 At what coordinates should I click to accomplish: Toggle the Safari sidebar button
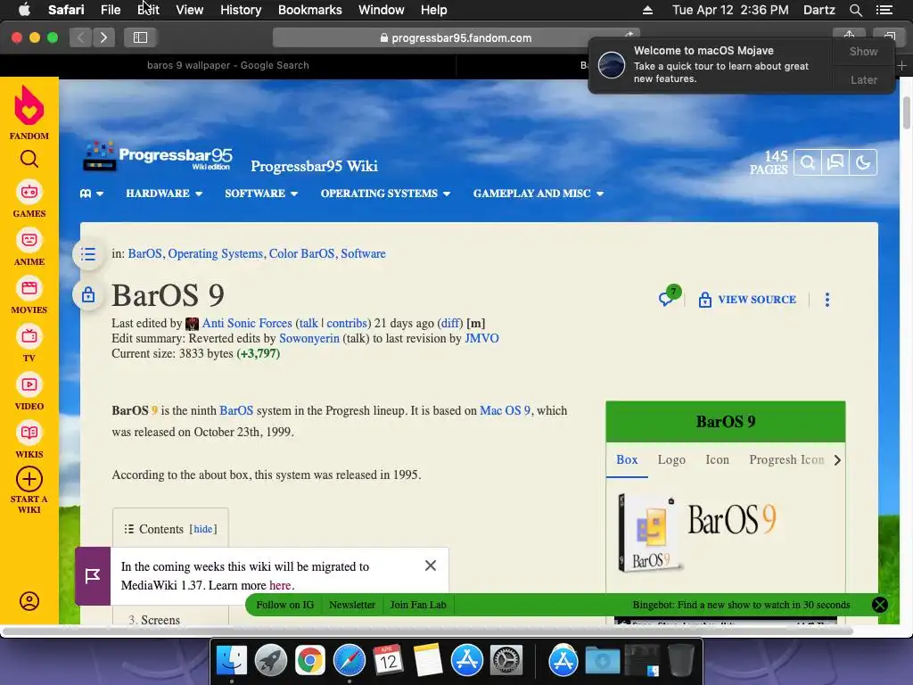pyautogui.click(x=140, y=37)
